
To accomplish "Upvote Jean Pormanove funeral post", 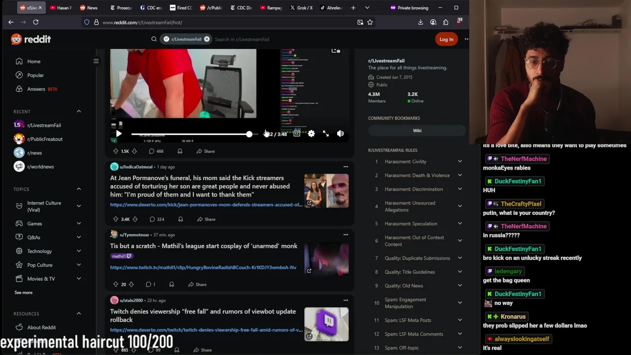I will (x=116, y=219).
